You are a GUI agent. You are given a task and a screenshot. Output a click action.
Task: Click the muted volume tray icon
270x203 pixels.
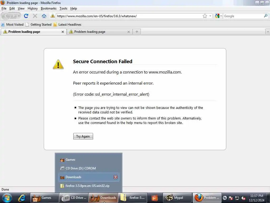click(x=243, y=198)
